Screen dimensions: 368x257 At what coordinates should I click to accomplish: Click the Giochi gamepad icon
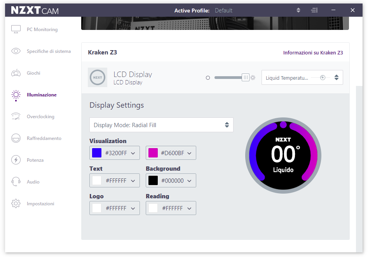(x=16, y=73)
